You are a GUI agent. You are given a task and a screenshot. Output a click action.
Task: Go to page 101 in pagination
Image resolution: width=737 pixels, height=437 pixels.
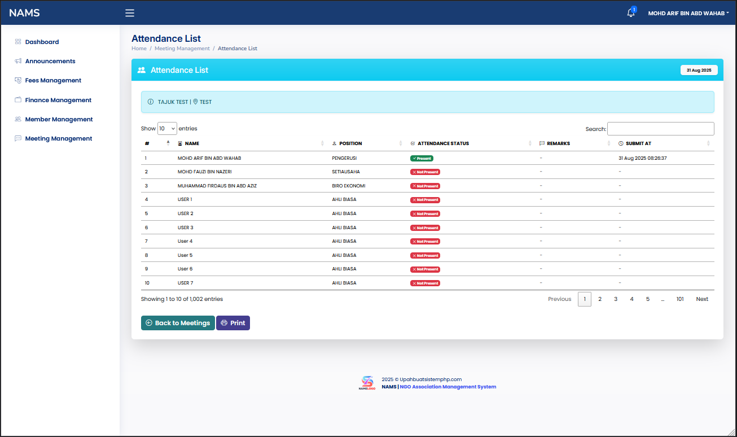680,299
